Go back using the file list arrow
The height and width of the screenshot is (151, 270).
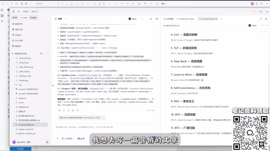coord(13,54)
